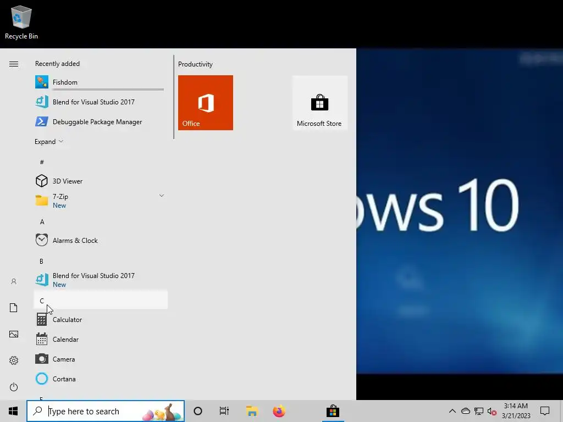Click the Recently added heading
This screenshot has width=563, height=422.
(57, 64)
